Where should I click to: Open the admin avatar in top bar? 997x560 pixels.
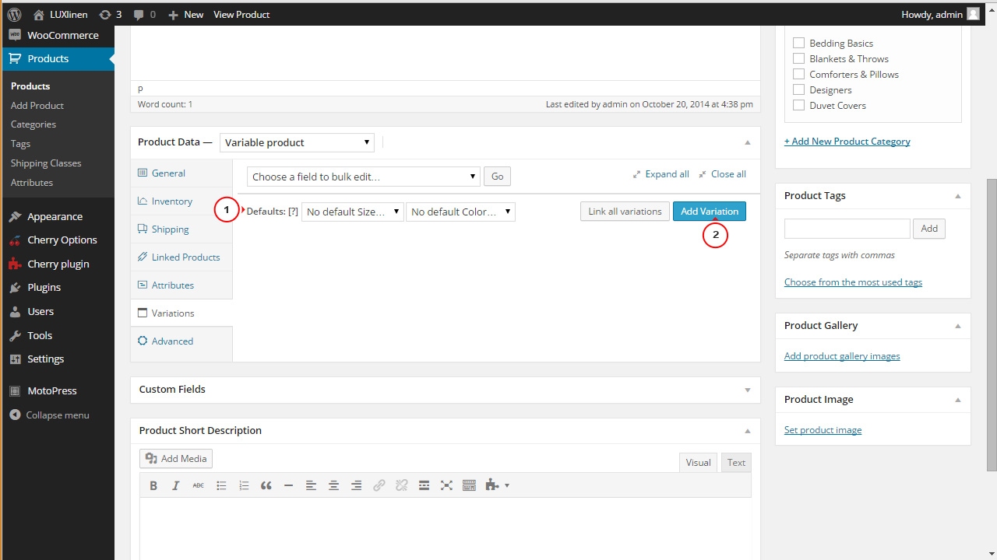(973, 14)
